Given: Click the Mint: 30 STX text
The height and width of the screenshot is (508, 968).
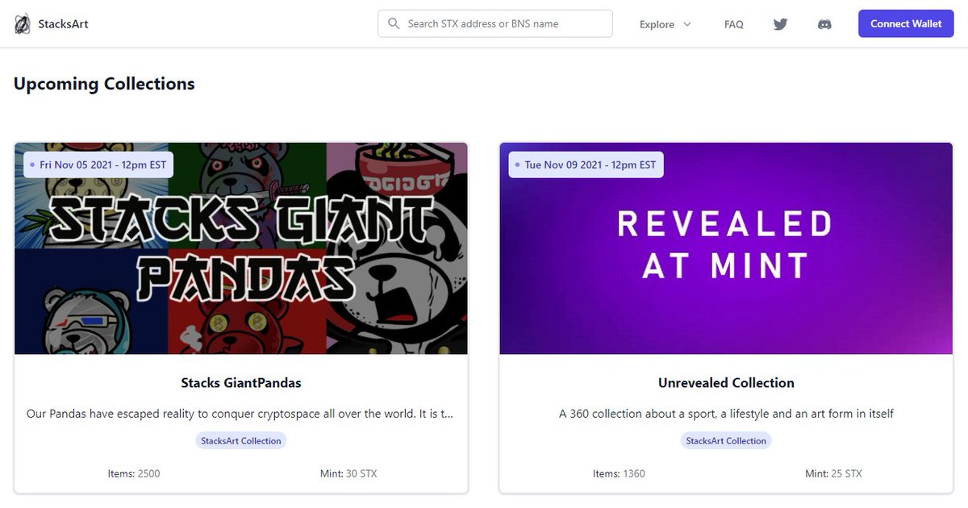Looking at the screenshot, I should pyautogui.click(x=348, y=473).
